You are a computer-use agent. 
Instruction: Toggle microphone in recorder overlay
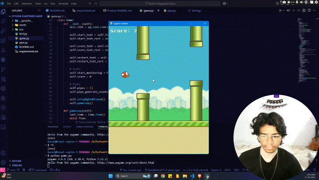pos(297,2)
